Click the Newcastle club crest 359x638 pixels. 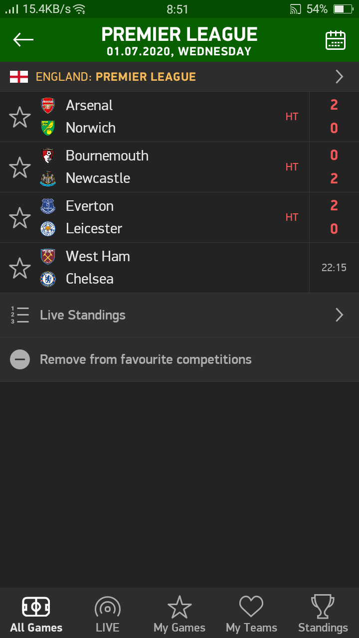point(48,178)
